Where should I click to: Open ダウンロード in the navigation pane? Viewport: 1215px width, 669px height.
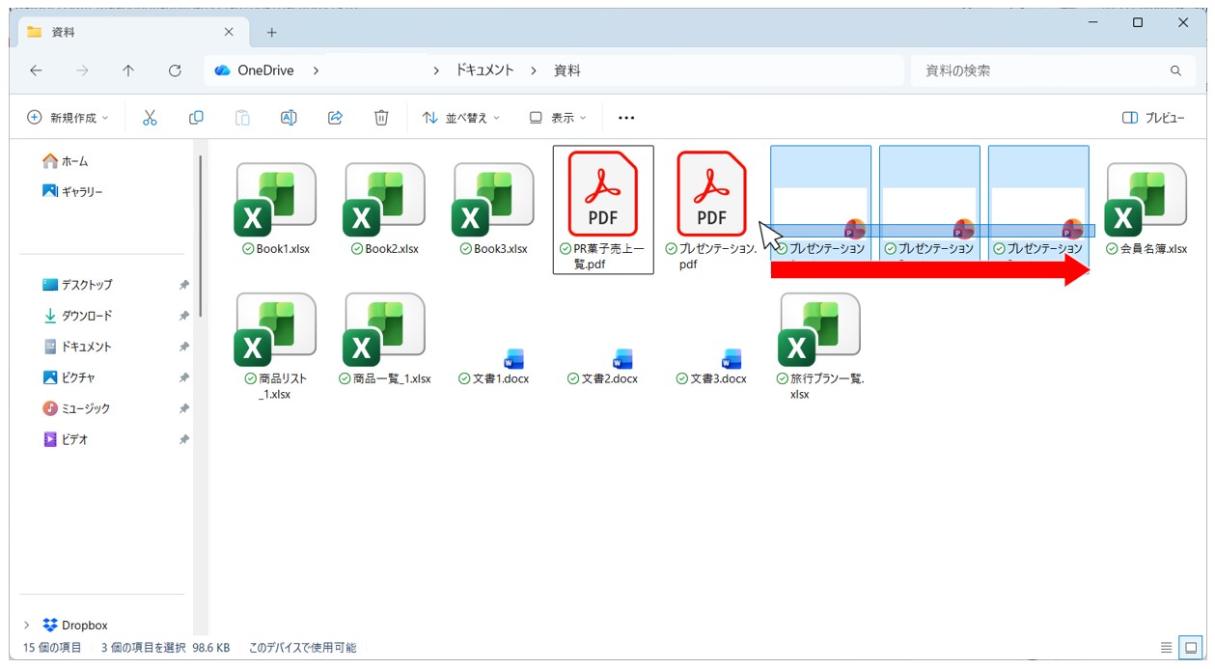[x=87, y=316]
